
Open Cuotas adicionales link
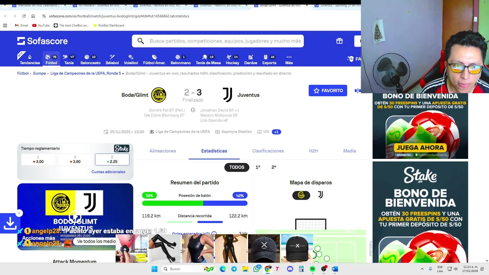108,172
